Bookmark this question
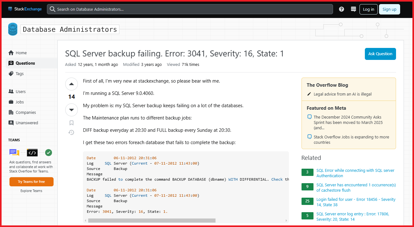Screen dimensions: 414x227 (72, 123)
